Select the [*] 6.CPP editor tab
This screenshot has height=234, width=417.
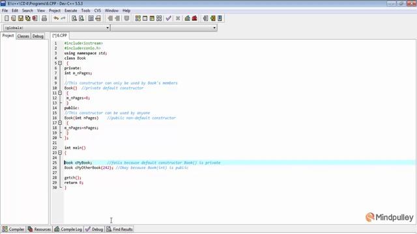60,35
